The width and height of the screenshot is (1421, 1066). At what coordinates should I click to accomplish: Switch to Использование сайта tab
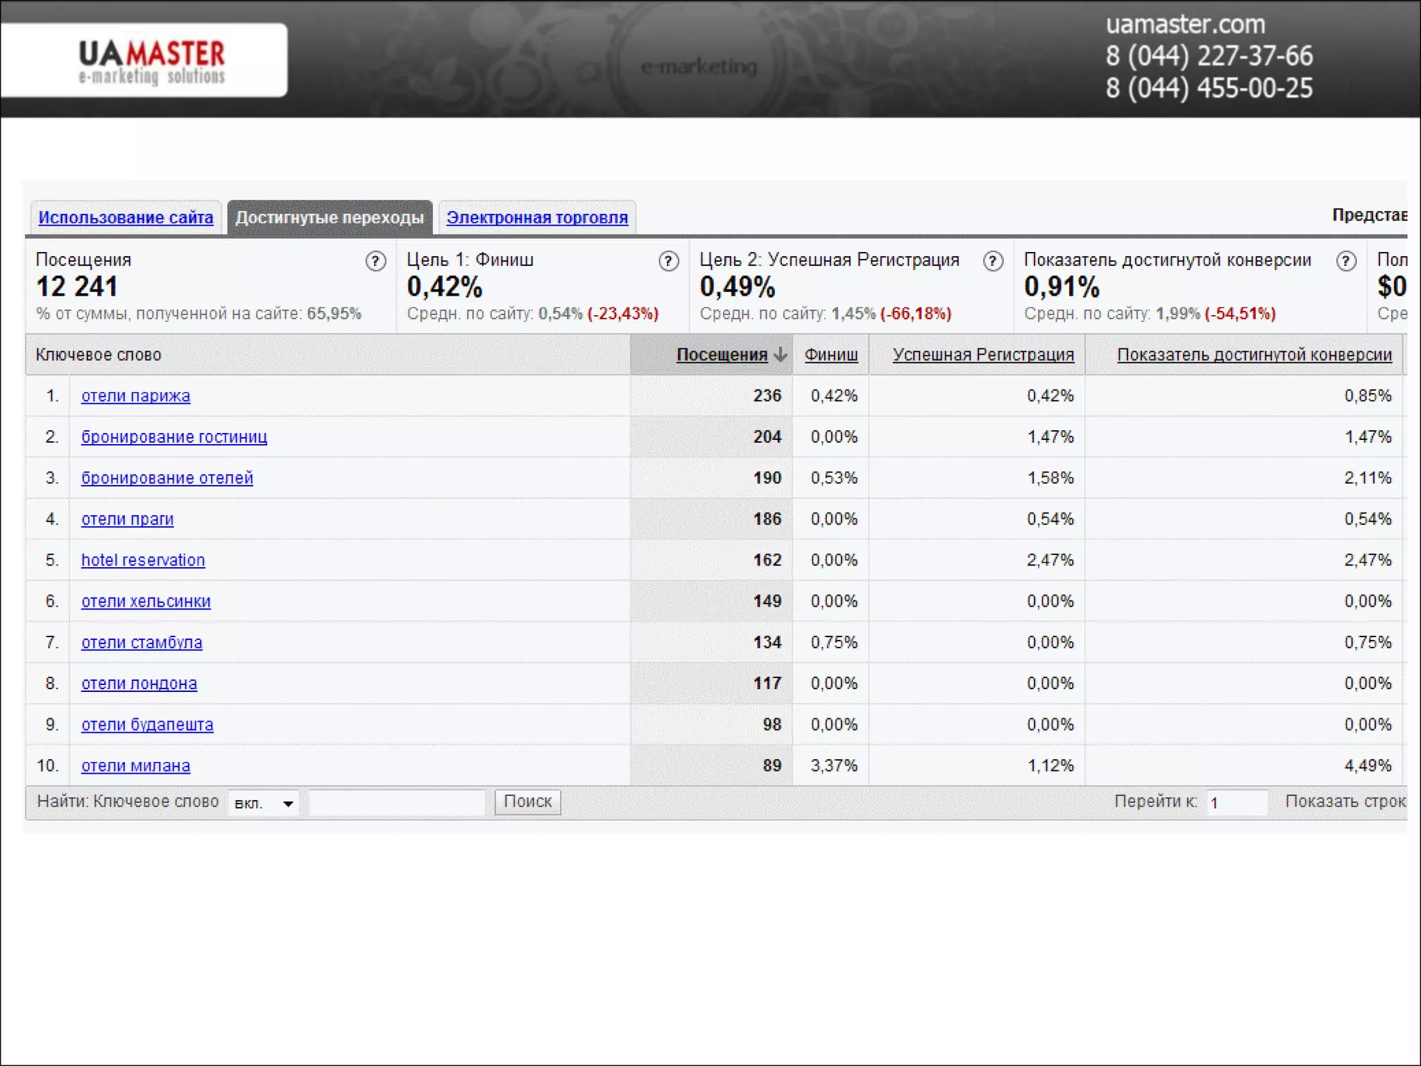[126, 217]
